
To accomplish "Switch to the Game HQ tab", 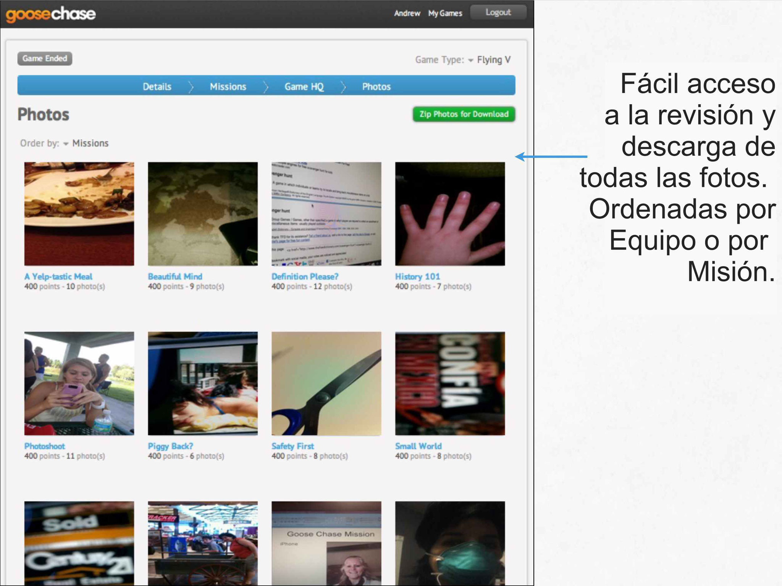I will click(x=304, y=87).
